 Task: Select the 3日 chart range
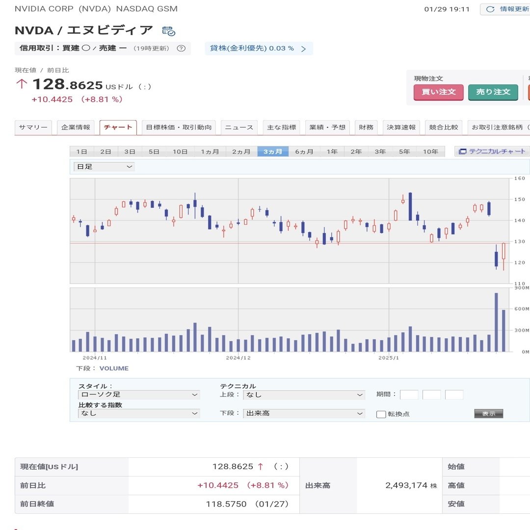[x=130, y=152]
